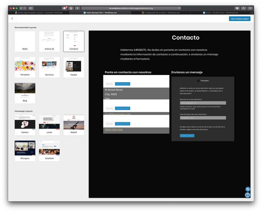Image resolution: width=262 pixels, height=212 pixels.
Task: Reload the page using the address bar icon
Action: (x=179, y=8)
